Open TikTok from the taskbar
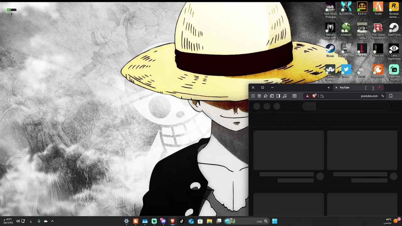The height and width of the screenshot is (226, 402). click(x=182, y=221)
